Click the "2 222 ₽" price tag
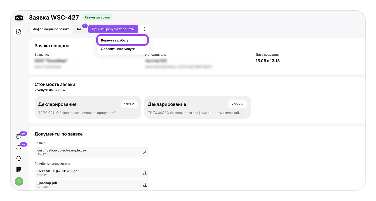376x201 pixels. coord(237,104)
